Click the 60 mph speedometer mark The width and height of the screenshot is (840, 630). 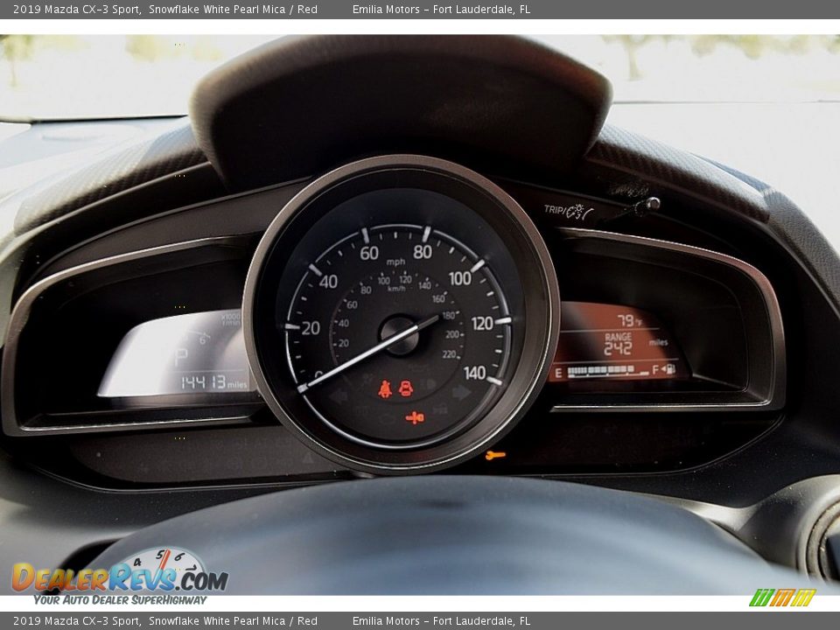[x=369, y=253]
